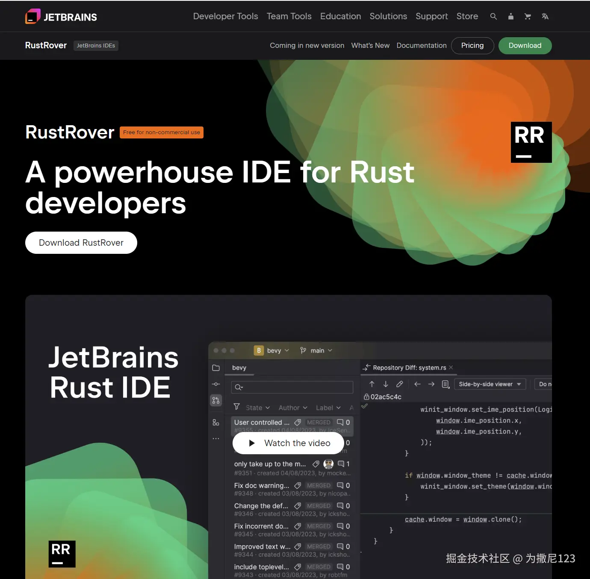Image resolution: width=590 pixels, height=579 pixels.
Task: Click the Download RustRover button
Action: click(x=81, y=243)
